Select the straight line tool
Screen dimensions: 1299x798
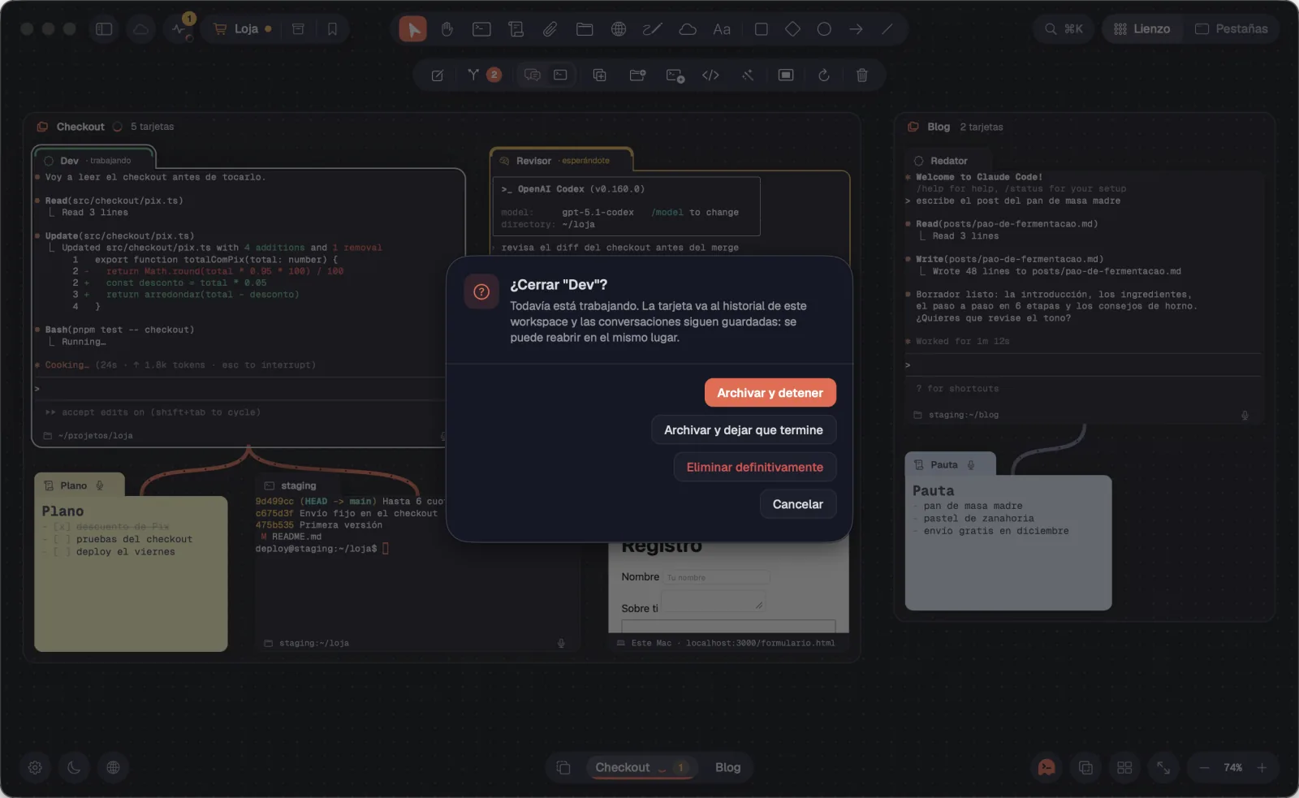pyautogui.click(x=887, y=29)
